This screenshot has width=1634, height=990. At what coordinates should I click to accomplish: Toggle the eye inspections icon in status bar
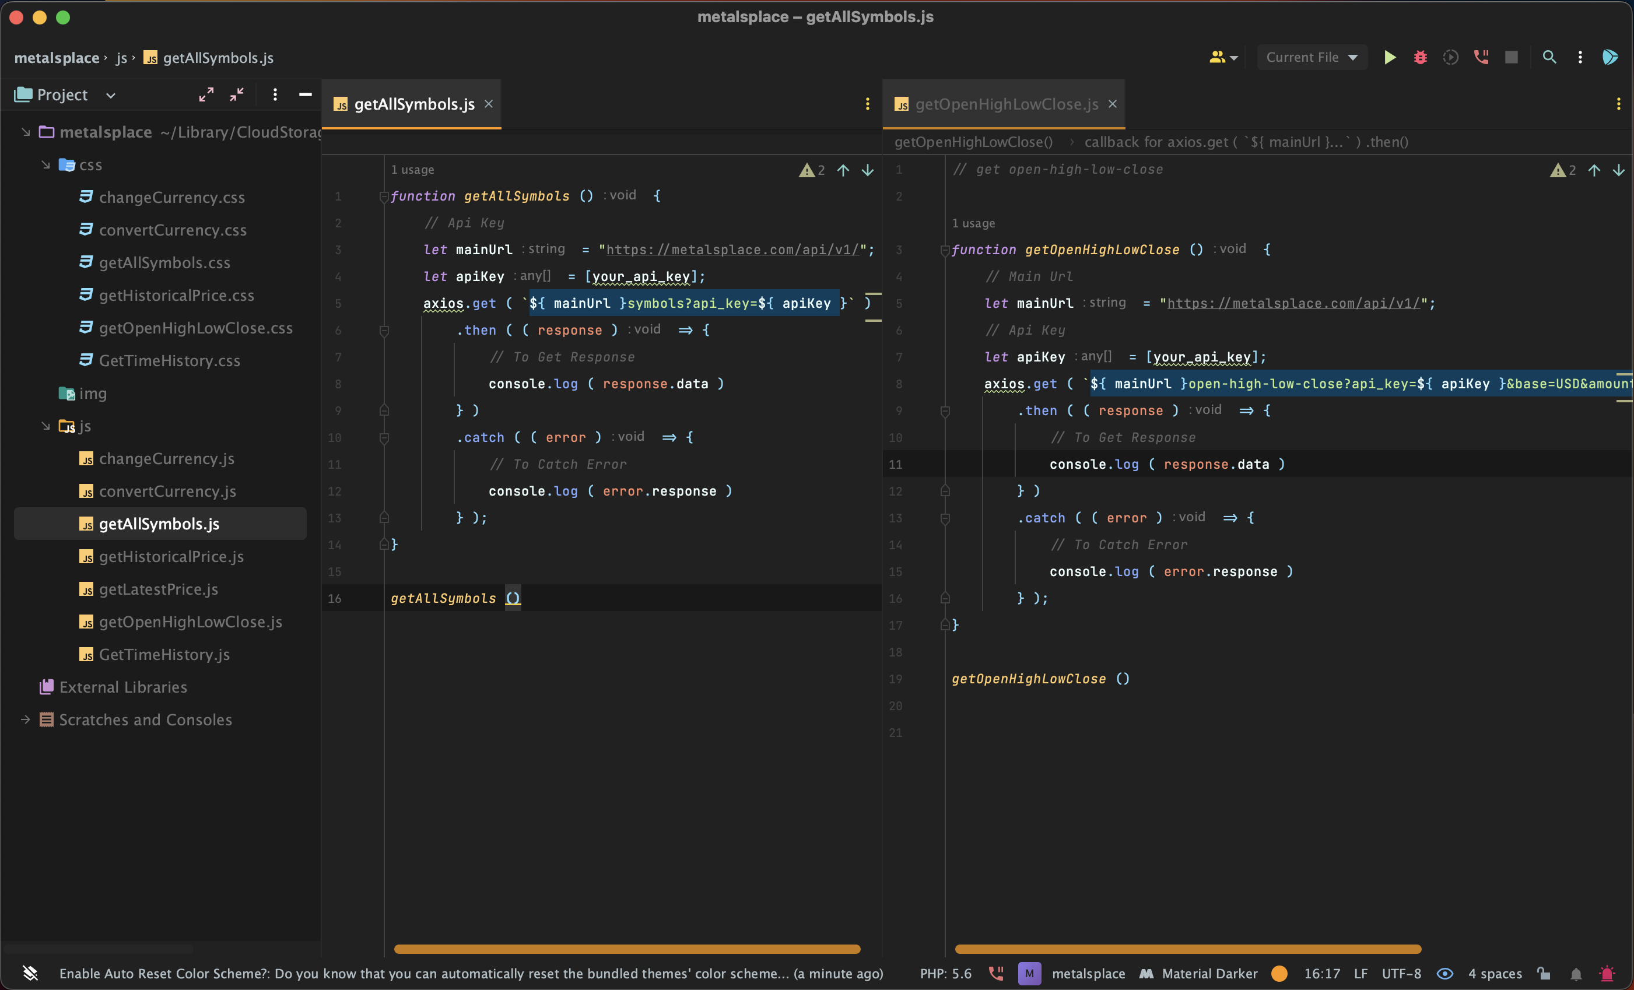1445,974
